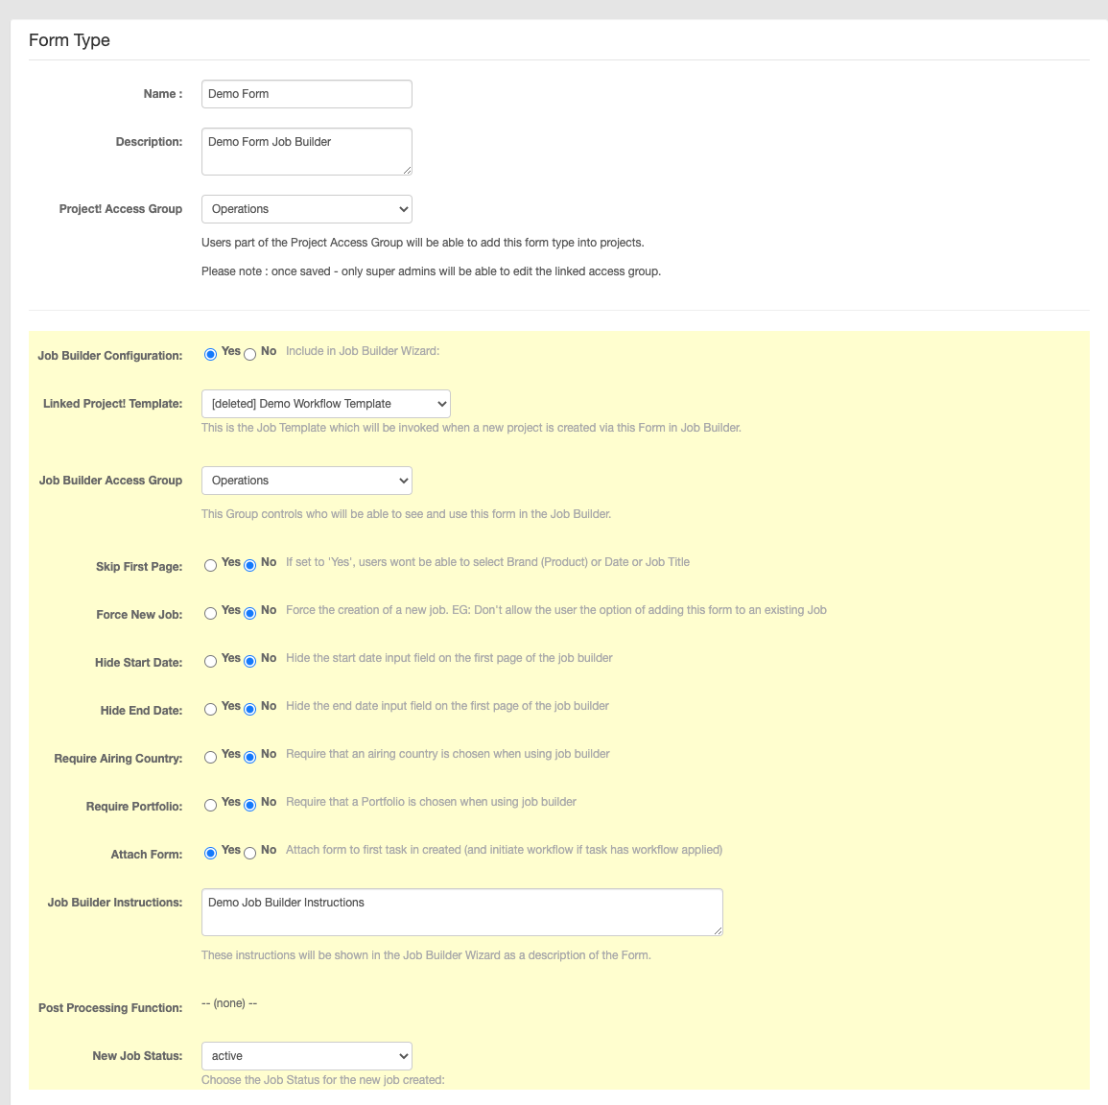This screenshot has height=1105, width=1108.
Task: Select Yes for Force New Job
Action: pyautogui.click(x=211, y=613)
